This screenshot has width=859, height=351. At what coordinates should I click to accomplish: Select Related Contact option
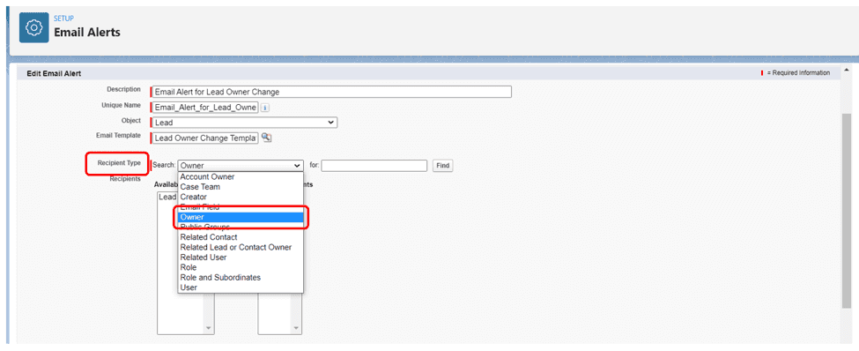241,237
